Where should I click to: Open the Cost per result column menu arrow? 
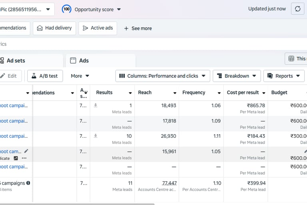coord(264,93)
